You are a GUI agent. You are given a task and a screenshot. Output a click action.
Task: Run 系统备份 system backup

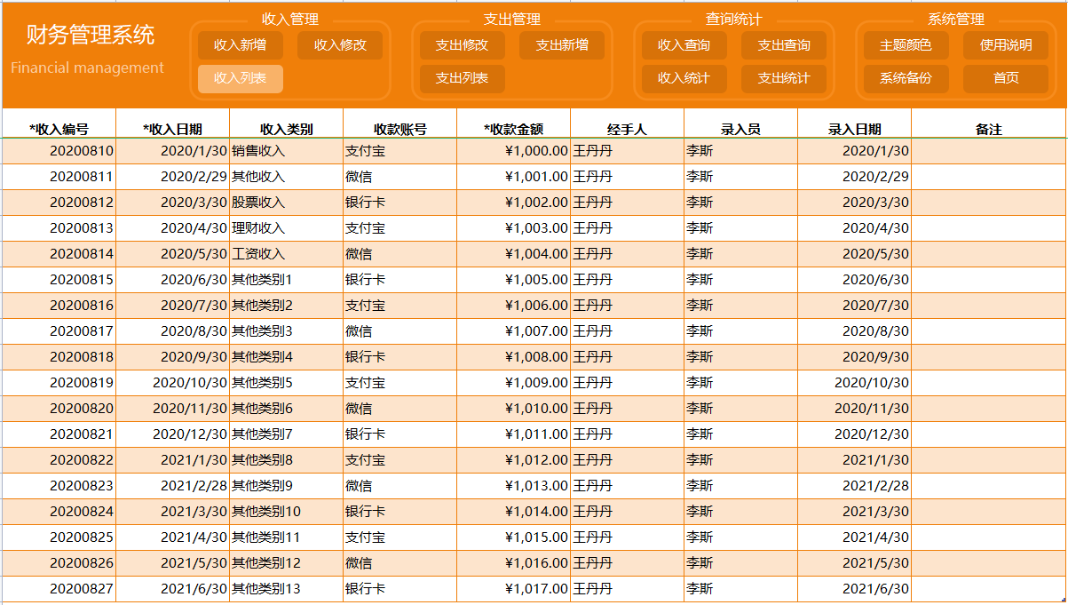click(x=906, y=78)
